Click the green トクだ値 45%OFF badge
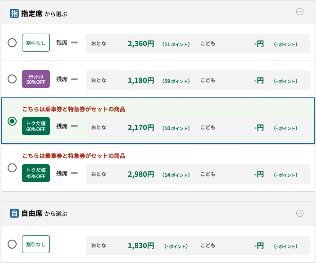The height and width of the screenshot is (263, 316). coord(36,173)
